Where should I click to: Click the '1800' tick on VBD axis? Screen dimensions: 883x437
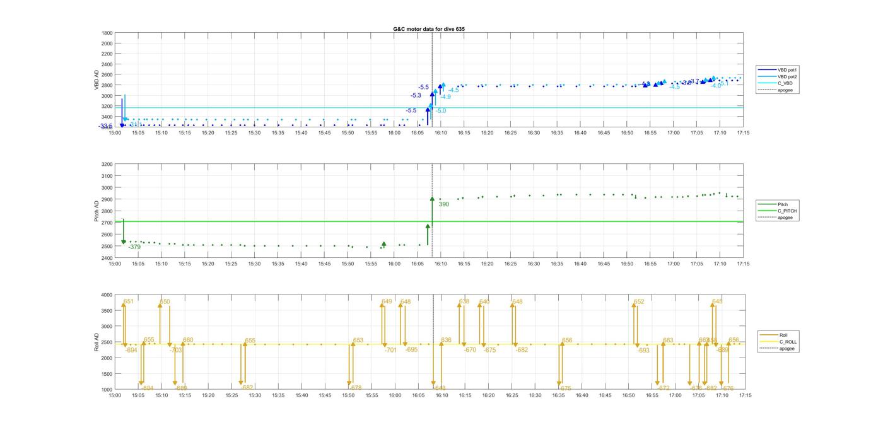[x=107, y=33]
